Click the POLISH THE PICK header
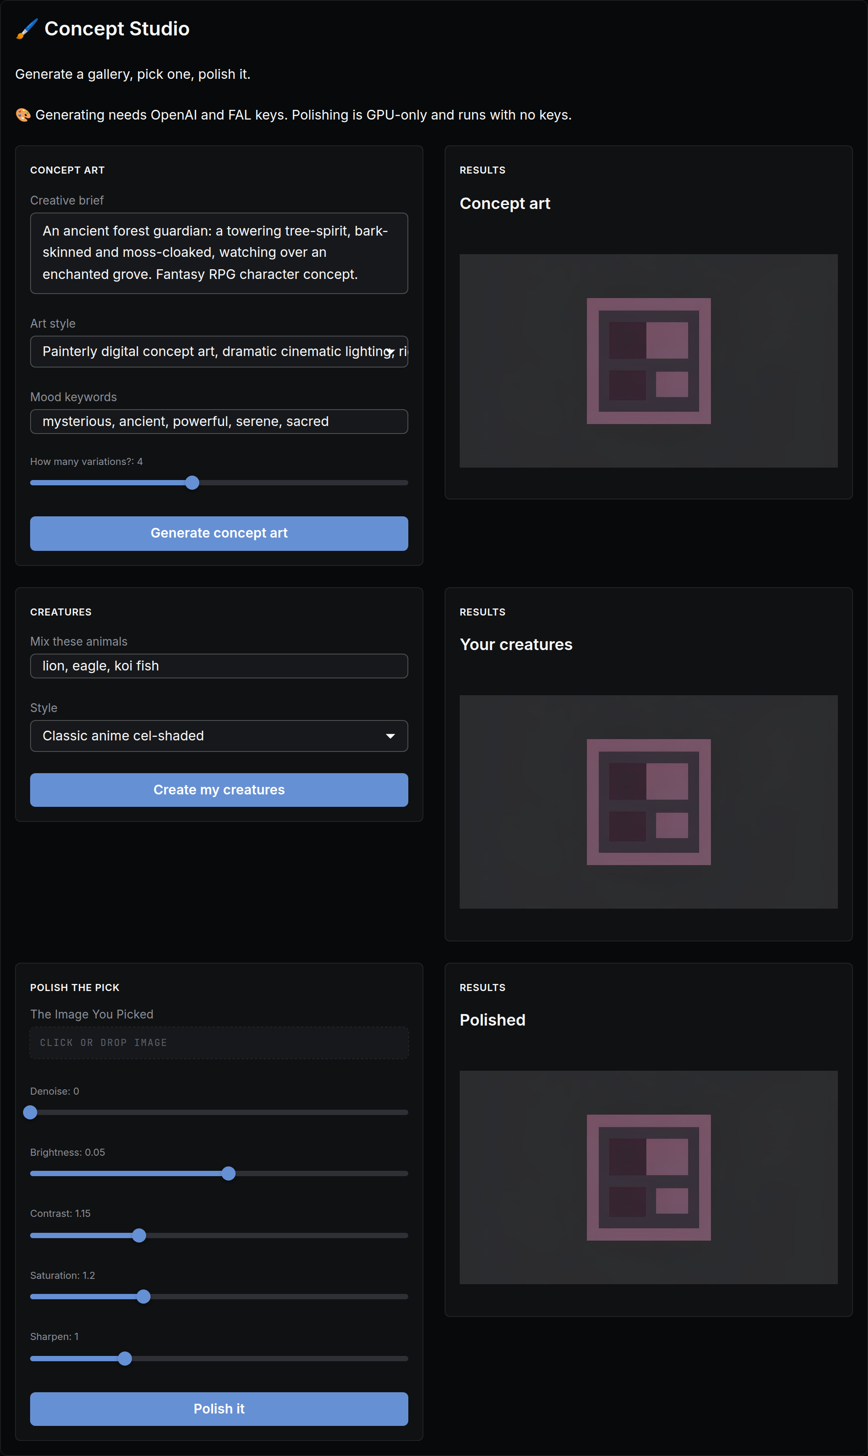Viewport: 868px width, 1456px height. pos(75,987)
